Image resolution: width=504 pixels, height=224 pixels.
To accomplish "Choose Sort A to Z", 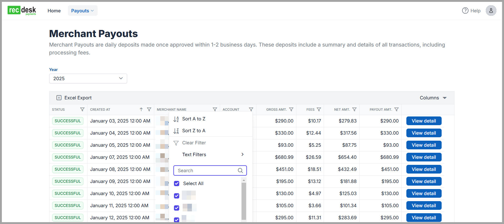I will pyautogui.click(x=194, y=119).
